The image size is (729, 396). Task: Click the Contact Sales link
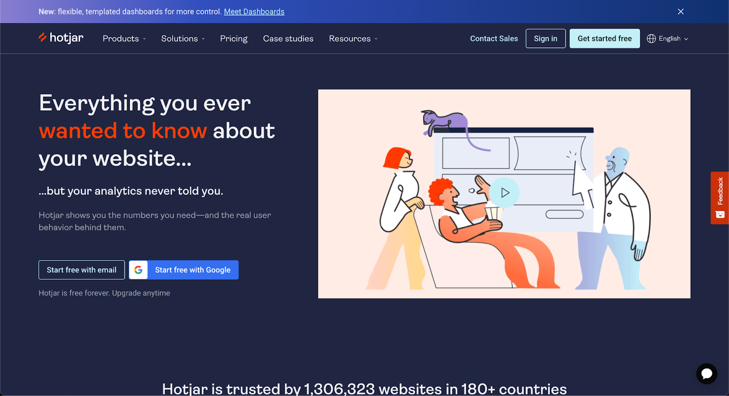coord(494,39)
